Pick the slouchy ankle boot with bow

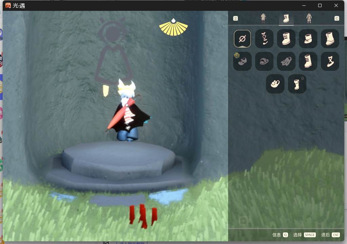[308, 39]
